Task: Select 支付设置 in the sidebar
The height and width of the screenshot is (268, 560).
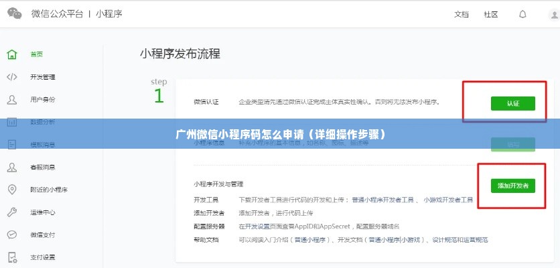Action: click(42, 257)
